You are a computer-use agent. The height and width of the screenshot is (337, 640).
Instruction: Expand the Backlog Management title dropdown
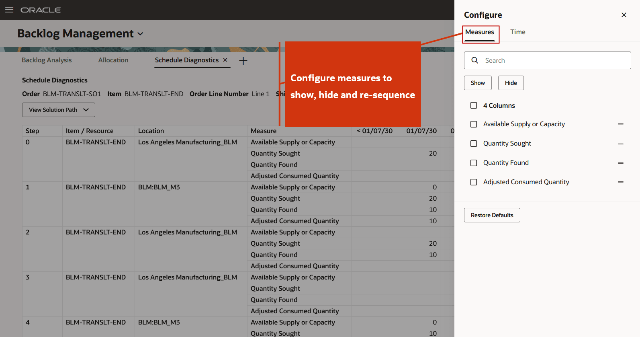140,34
